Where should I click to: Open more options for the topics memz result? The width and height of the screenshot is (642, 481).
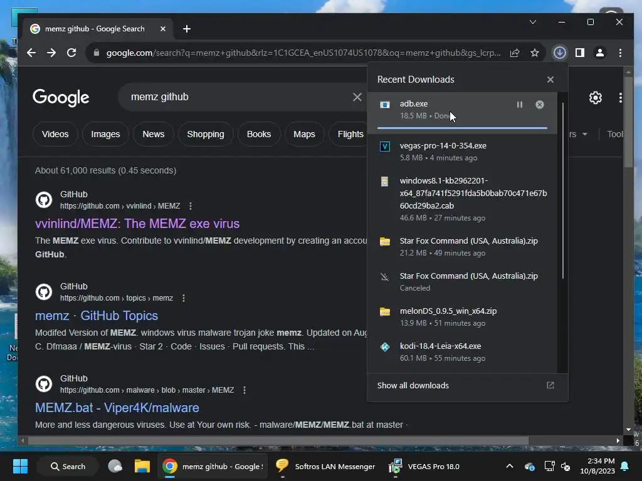pos(184,298)
